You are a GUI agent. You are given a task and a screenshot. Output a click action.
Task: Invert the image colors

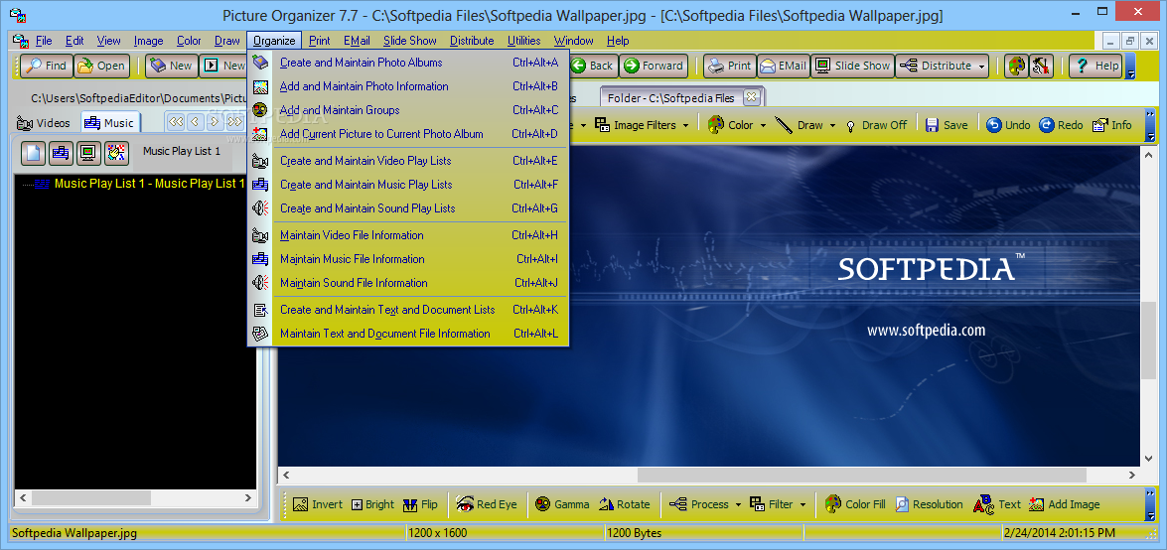317,504
